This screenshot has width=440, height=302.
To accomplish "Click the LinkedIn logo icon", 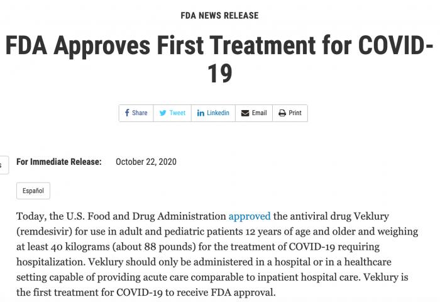I will tap(201, 113).
